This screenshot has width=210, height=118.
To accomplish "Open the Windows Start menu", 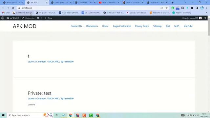I will point(3,115).
